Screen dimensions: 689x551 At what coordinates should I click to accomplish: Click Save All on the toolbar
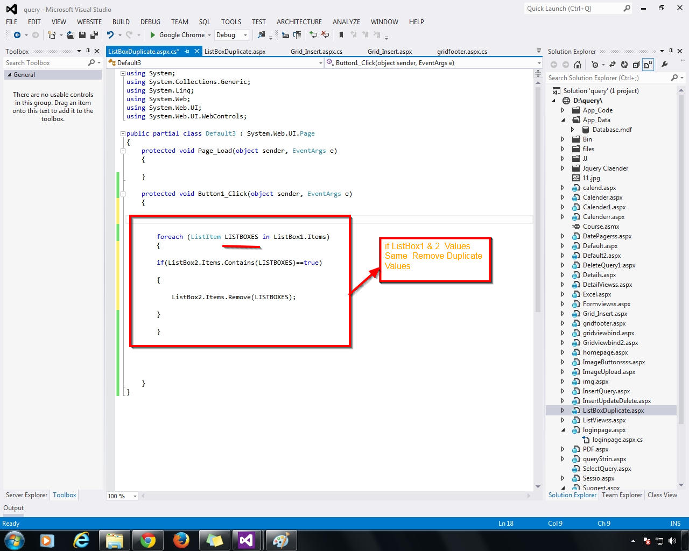(x=94, y=35)
